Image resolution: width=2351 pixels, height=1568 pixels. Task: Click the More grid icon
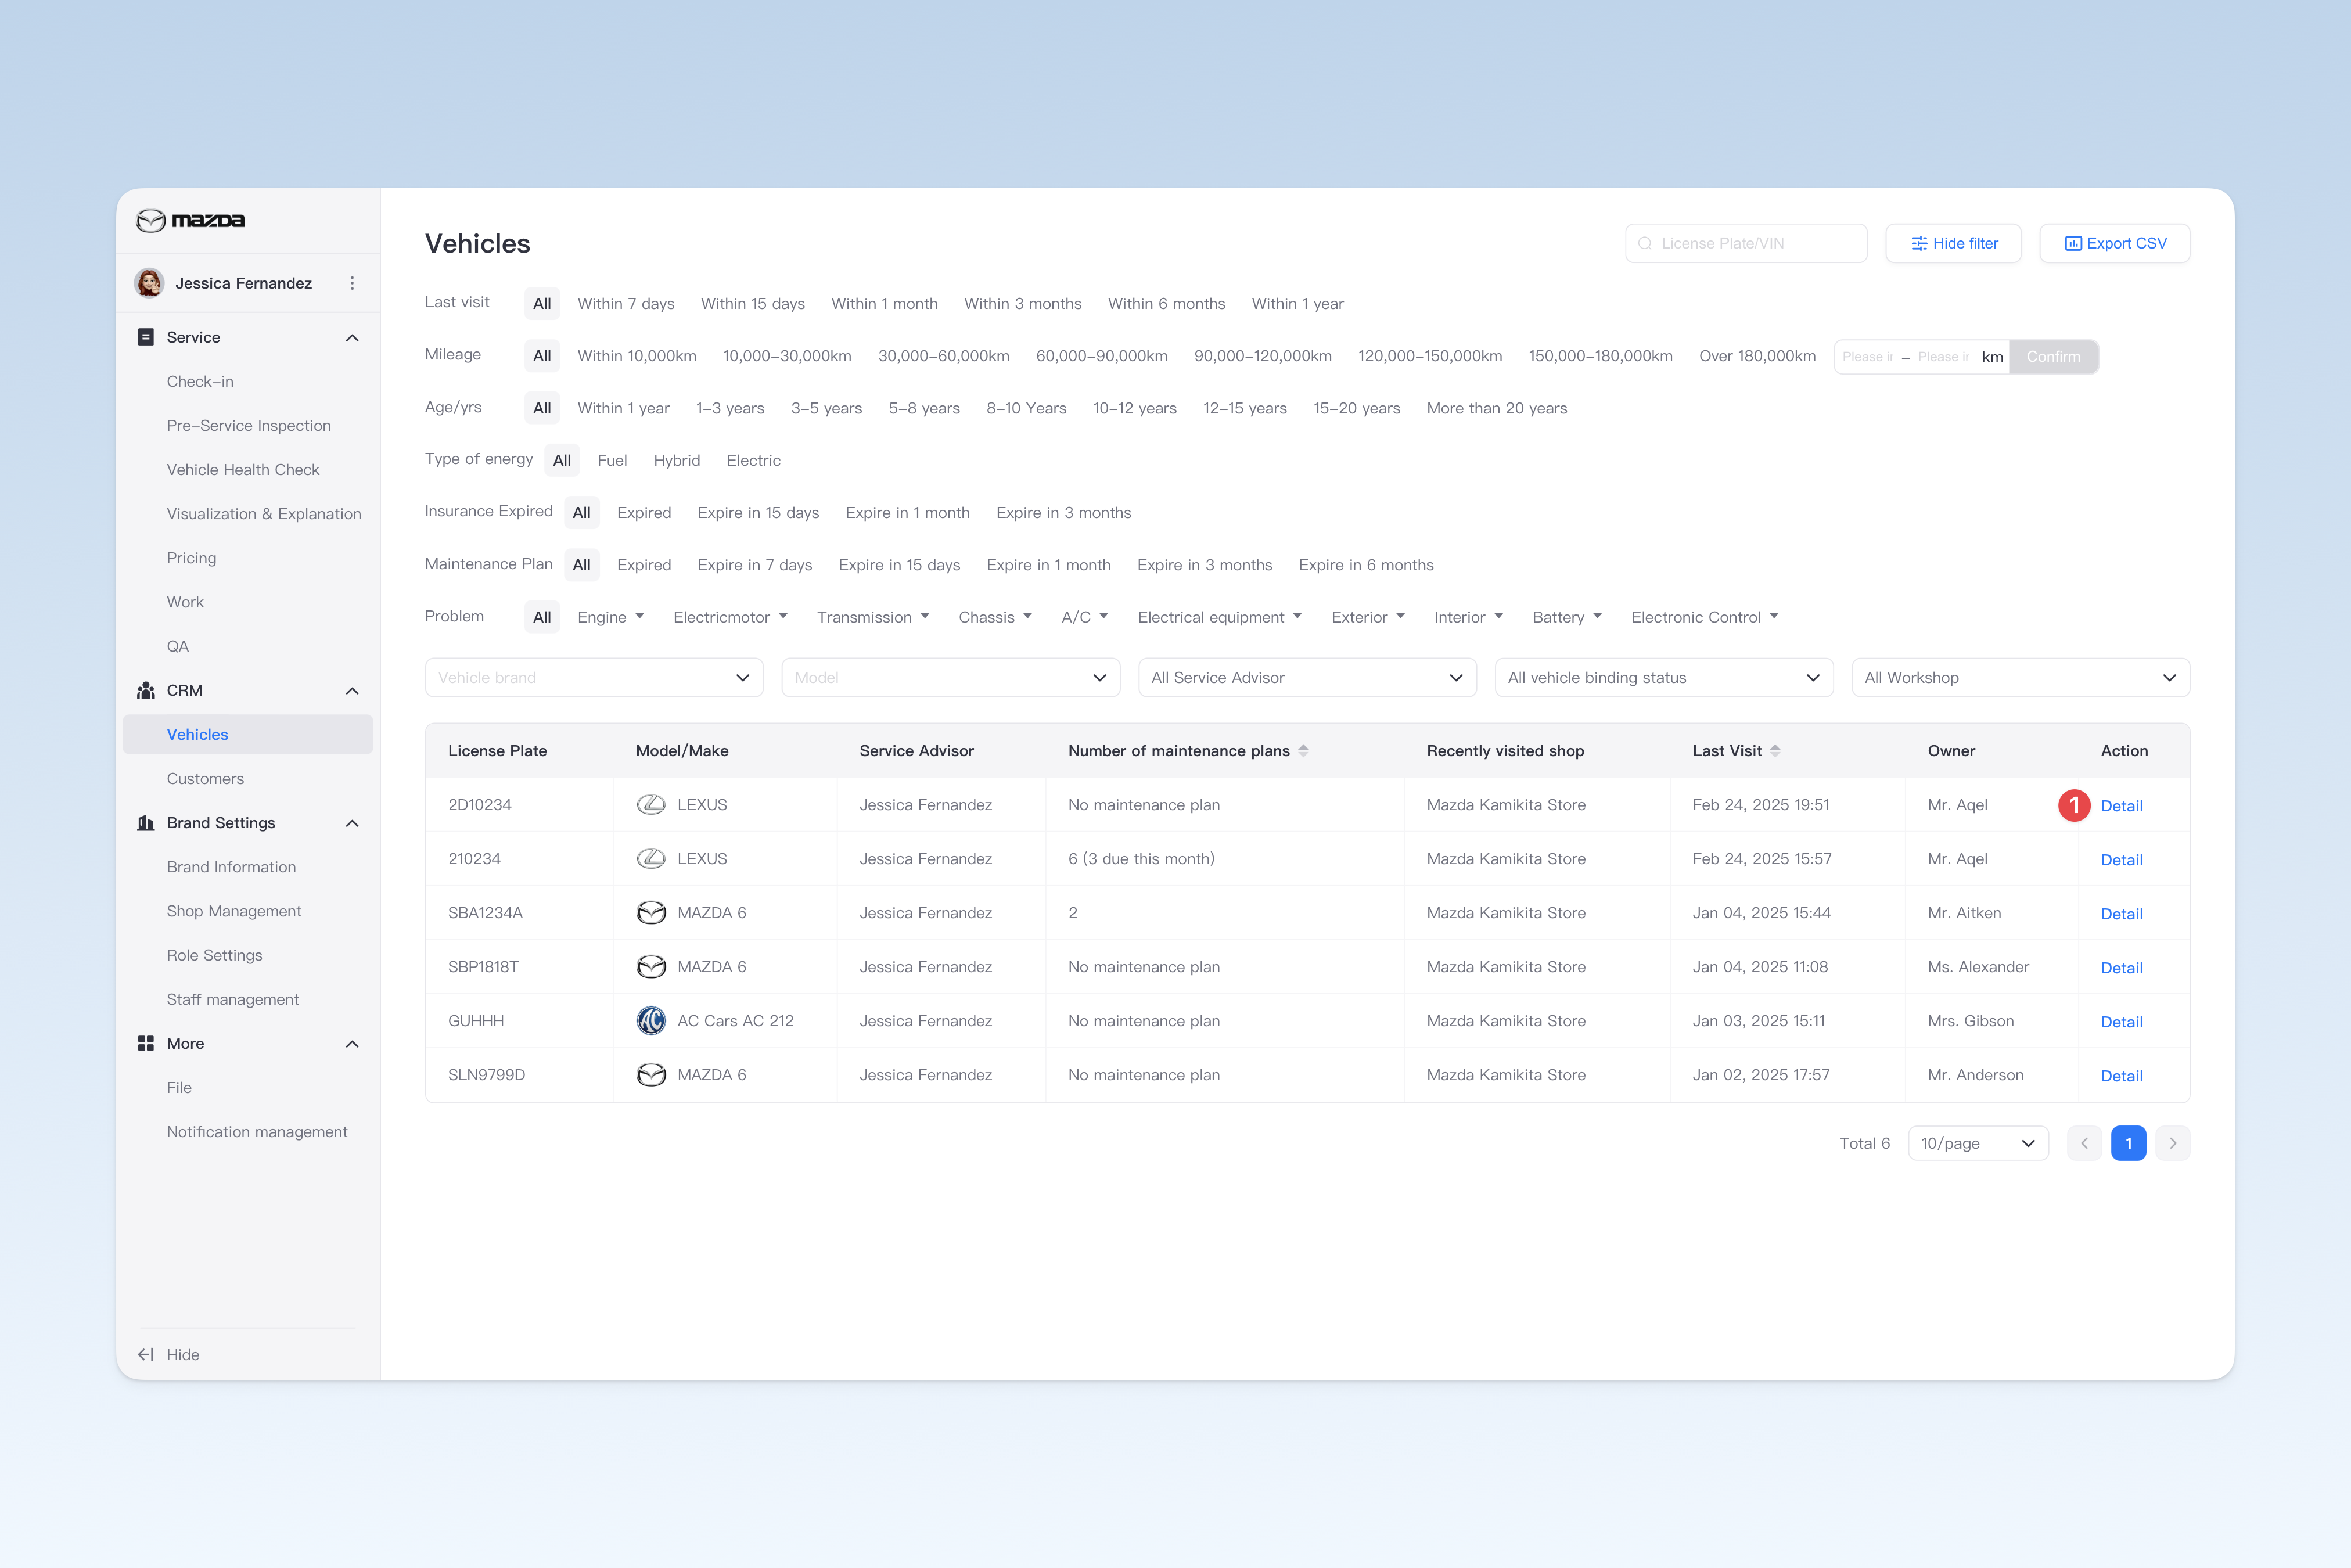(146, 1043)
